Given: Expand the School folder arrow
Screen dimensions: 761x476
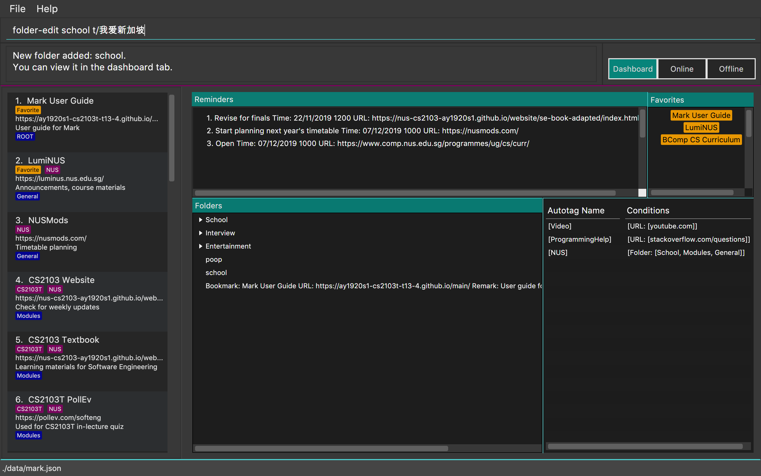Looking at the screenshot, I should tap(200, 220).
